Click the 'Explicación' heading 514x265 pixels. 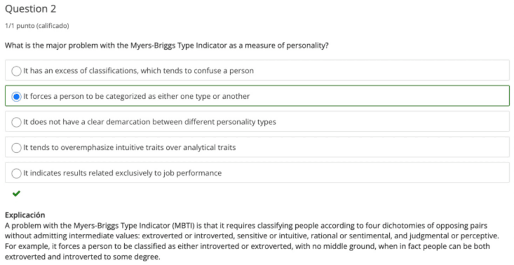click(x=25, y=215)
